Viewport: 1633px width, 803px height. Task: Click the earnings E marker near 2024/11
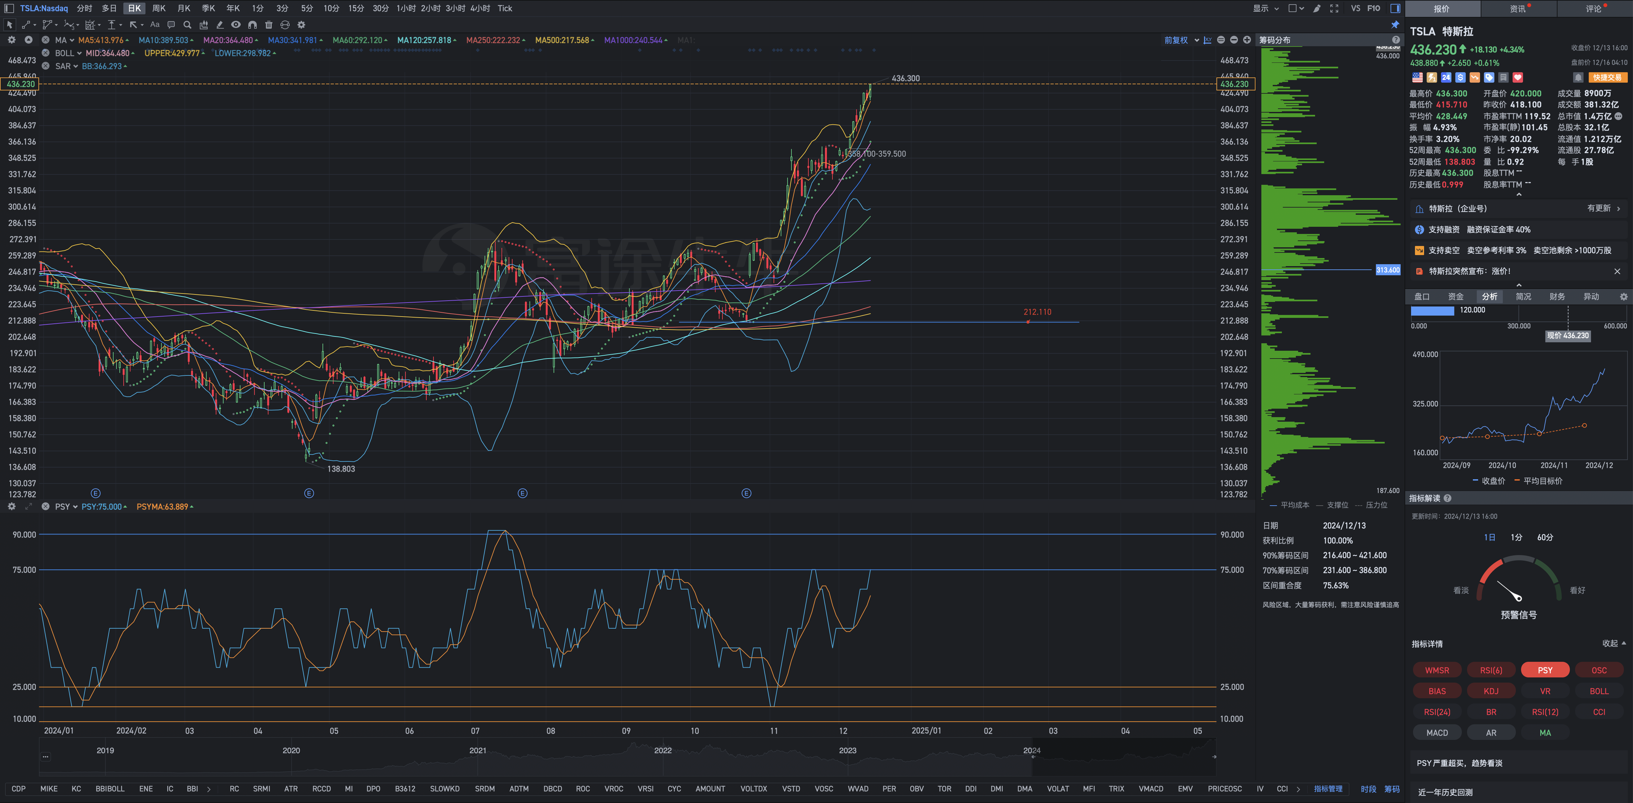[746, 493]
